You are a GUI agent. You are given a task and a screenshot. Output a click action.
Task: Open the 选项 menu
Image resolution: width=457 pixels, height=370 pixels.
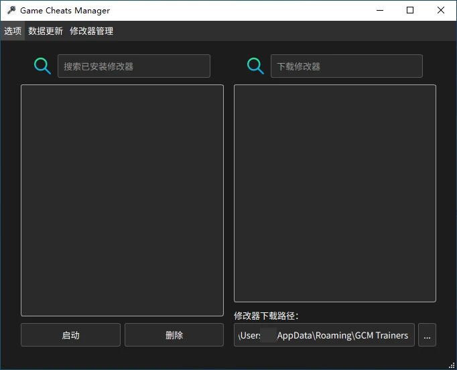pyautogui.click(x=13, y=31)
